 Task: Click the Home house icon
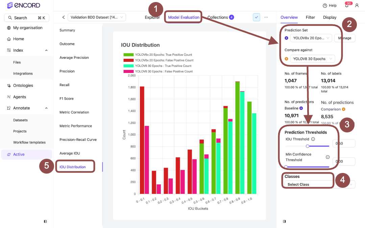coord(9,39)
